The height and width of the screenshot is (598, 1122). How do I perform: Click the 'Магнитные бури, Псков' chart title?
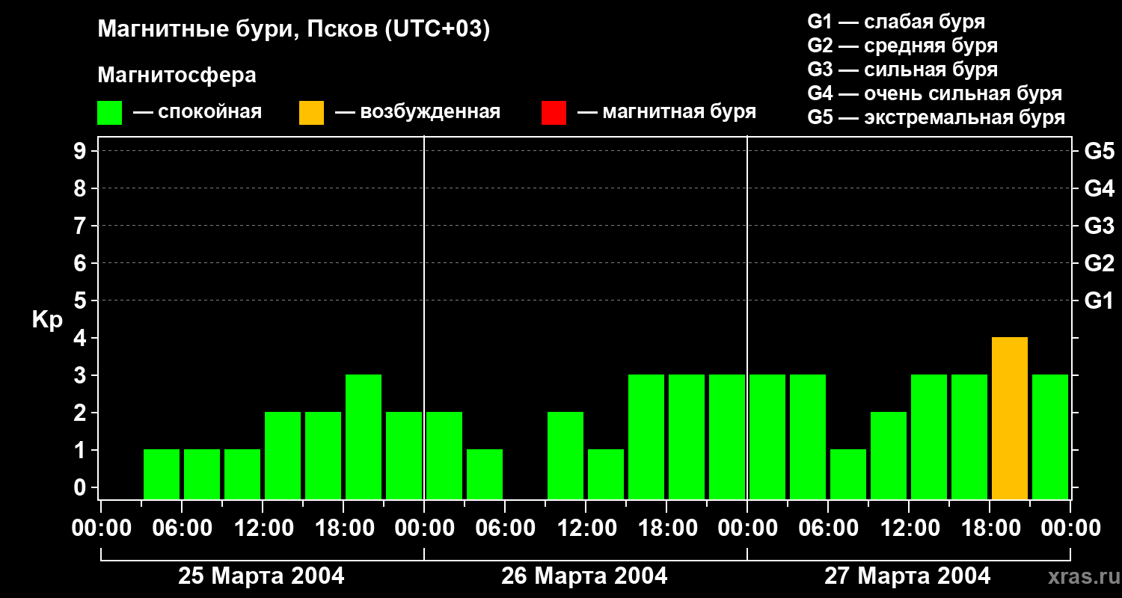pos(293,30)
